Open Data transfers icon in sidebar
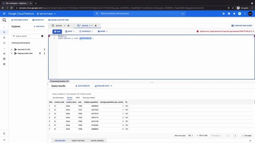255x143 pixels. coord(4,38)
